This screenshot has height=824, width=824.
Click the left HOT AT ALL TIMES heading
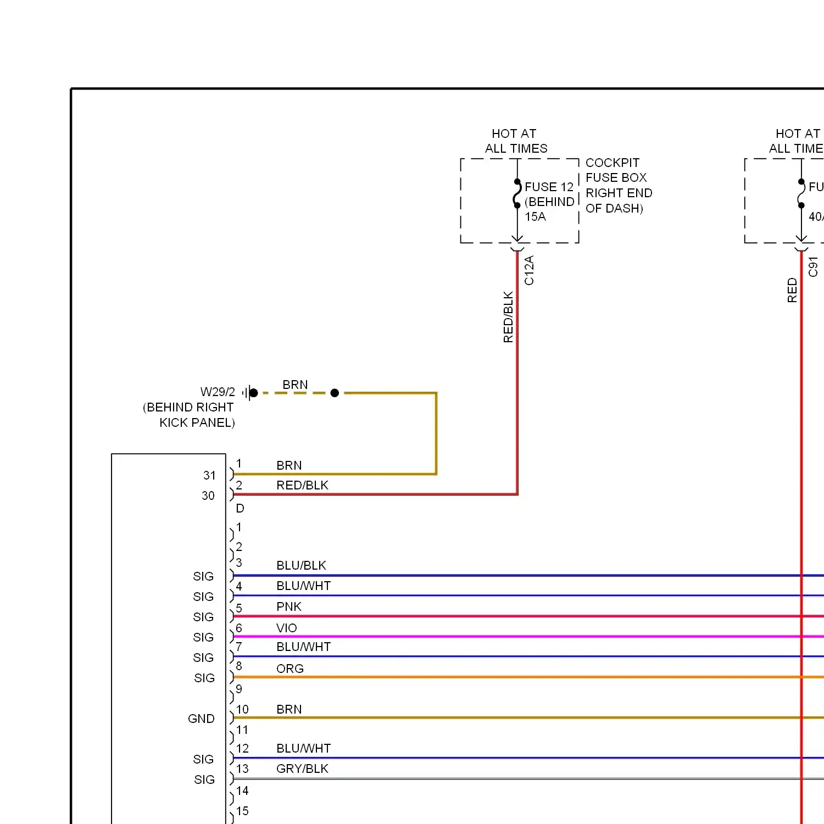coord(516,141)
